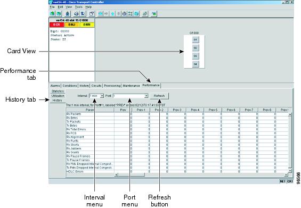301x208 pixels.
Task: Select the Rx Total Errors row
Action: (x=177, y=129)
